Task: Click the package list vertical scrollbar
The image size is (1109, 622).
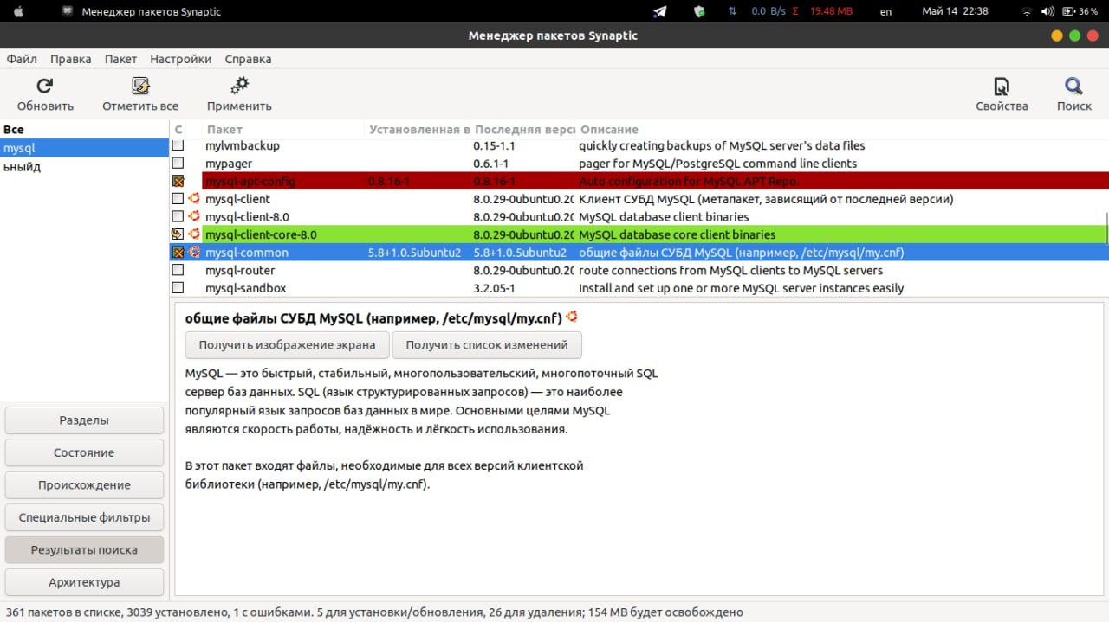Action: pyautogui.click(x=1106, y=228)
